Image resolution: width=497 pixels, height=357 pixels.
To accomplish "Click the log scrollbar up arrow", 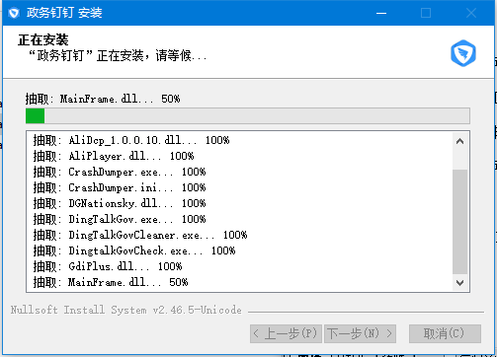I will [x=460, y=141].
